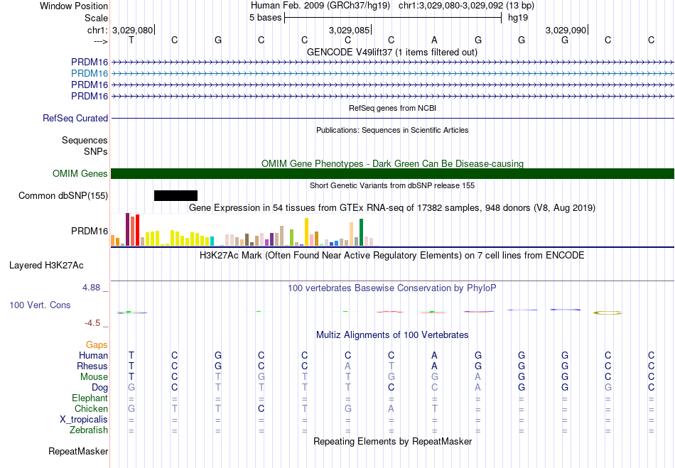Click the Human Feb. 2009 (GRCh37/hg19) title
This screenshot has height=468, width=675.
(x=320, y=6)
